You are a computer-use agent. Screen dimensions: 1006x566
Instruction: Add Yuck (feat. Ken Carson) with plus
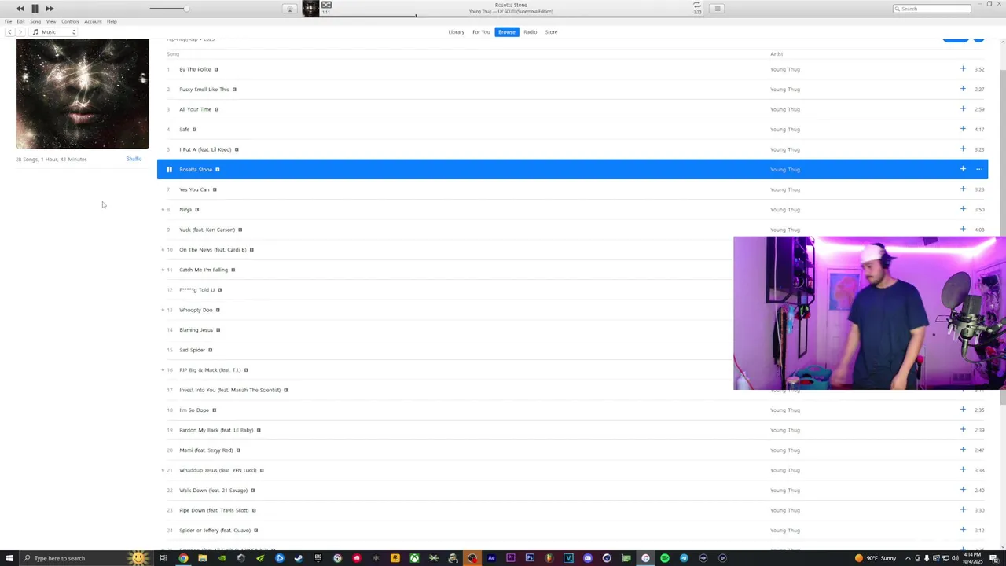(x=963, y=230)
